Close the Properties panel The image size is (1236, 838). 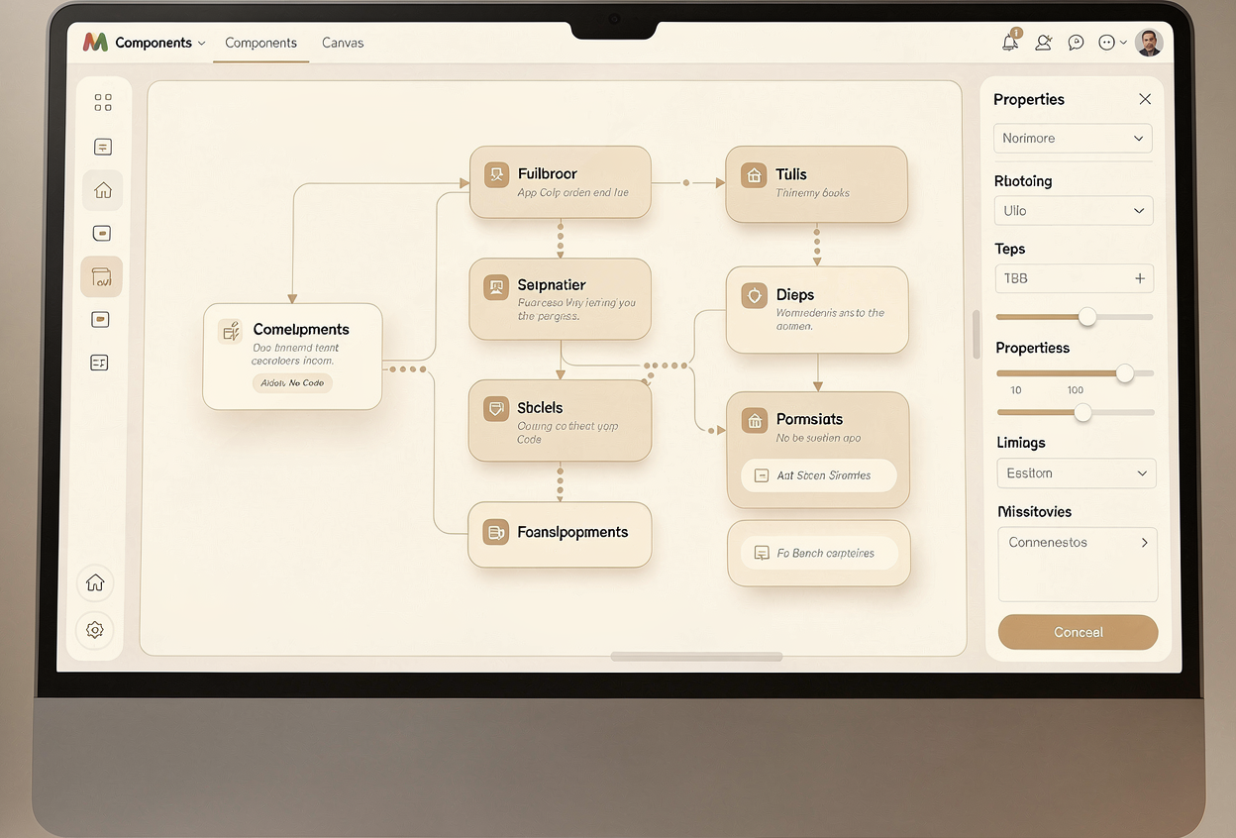1145,99
